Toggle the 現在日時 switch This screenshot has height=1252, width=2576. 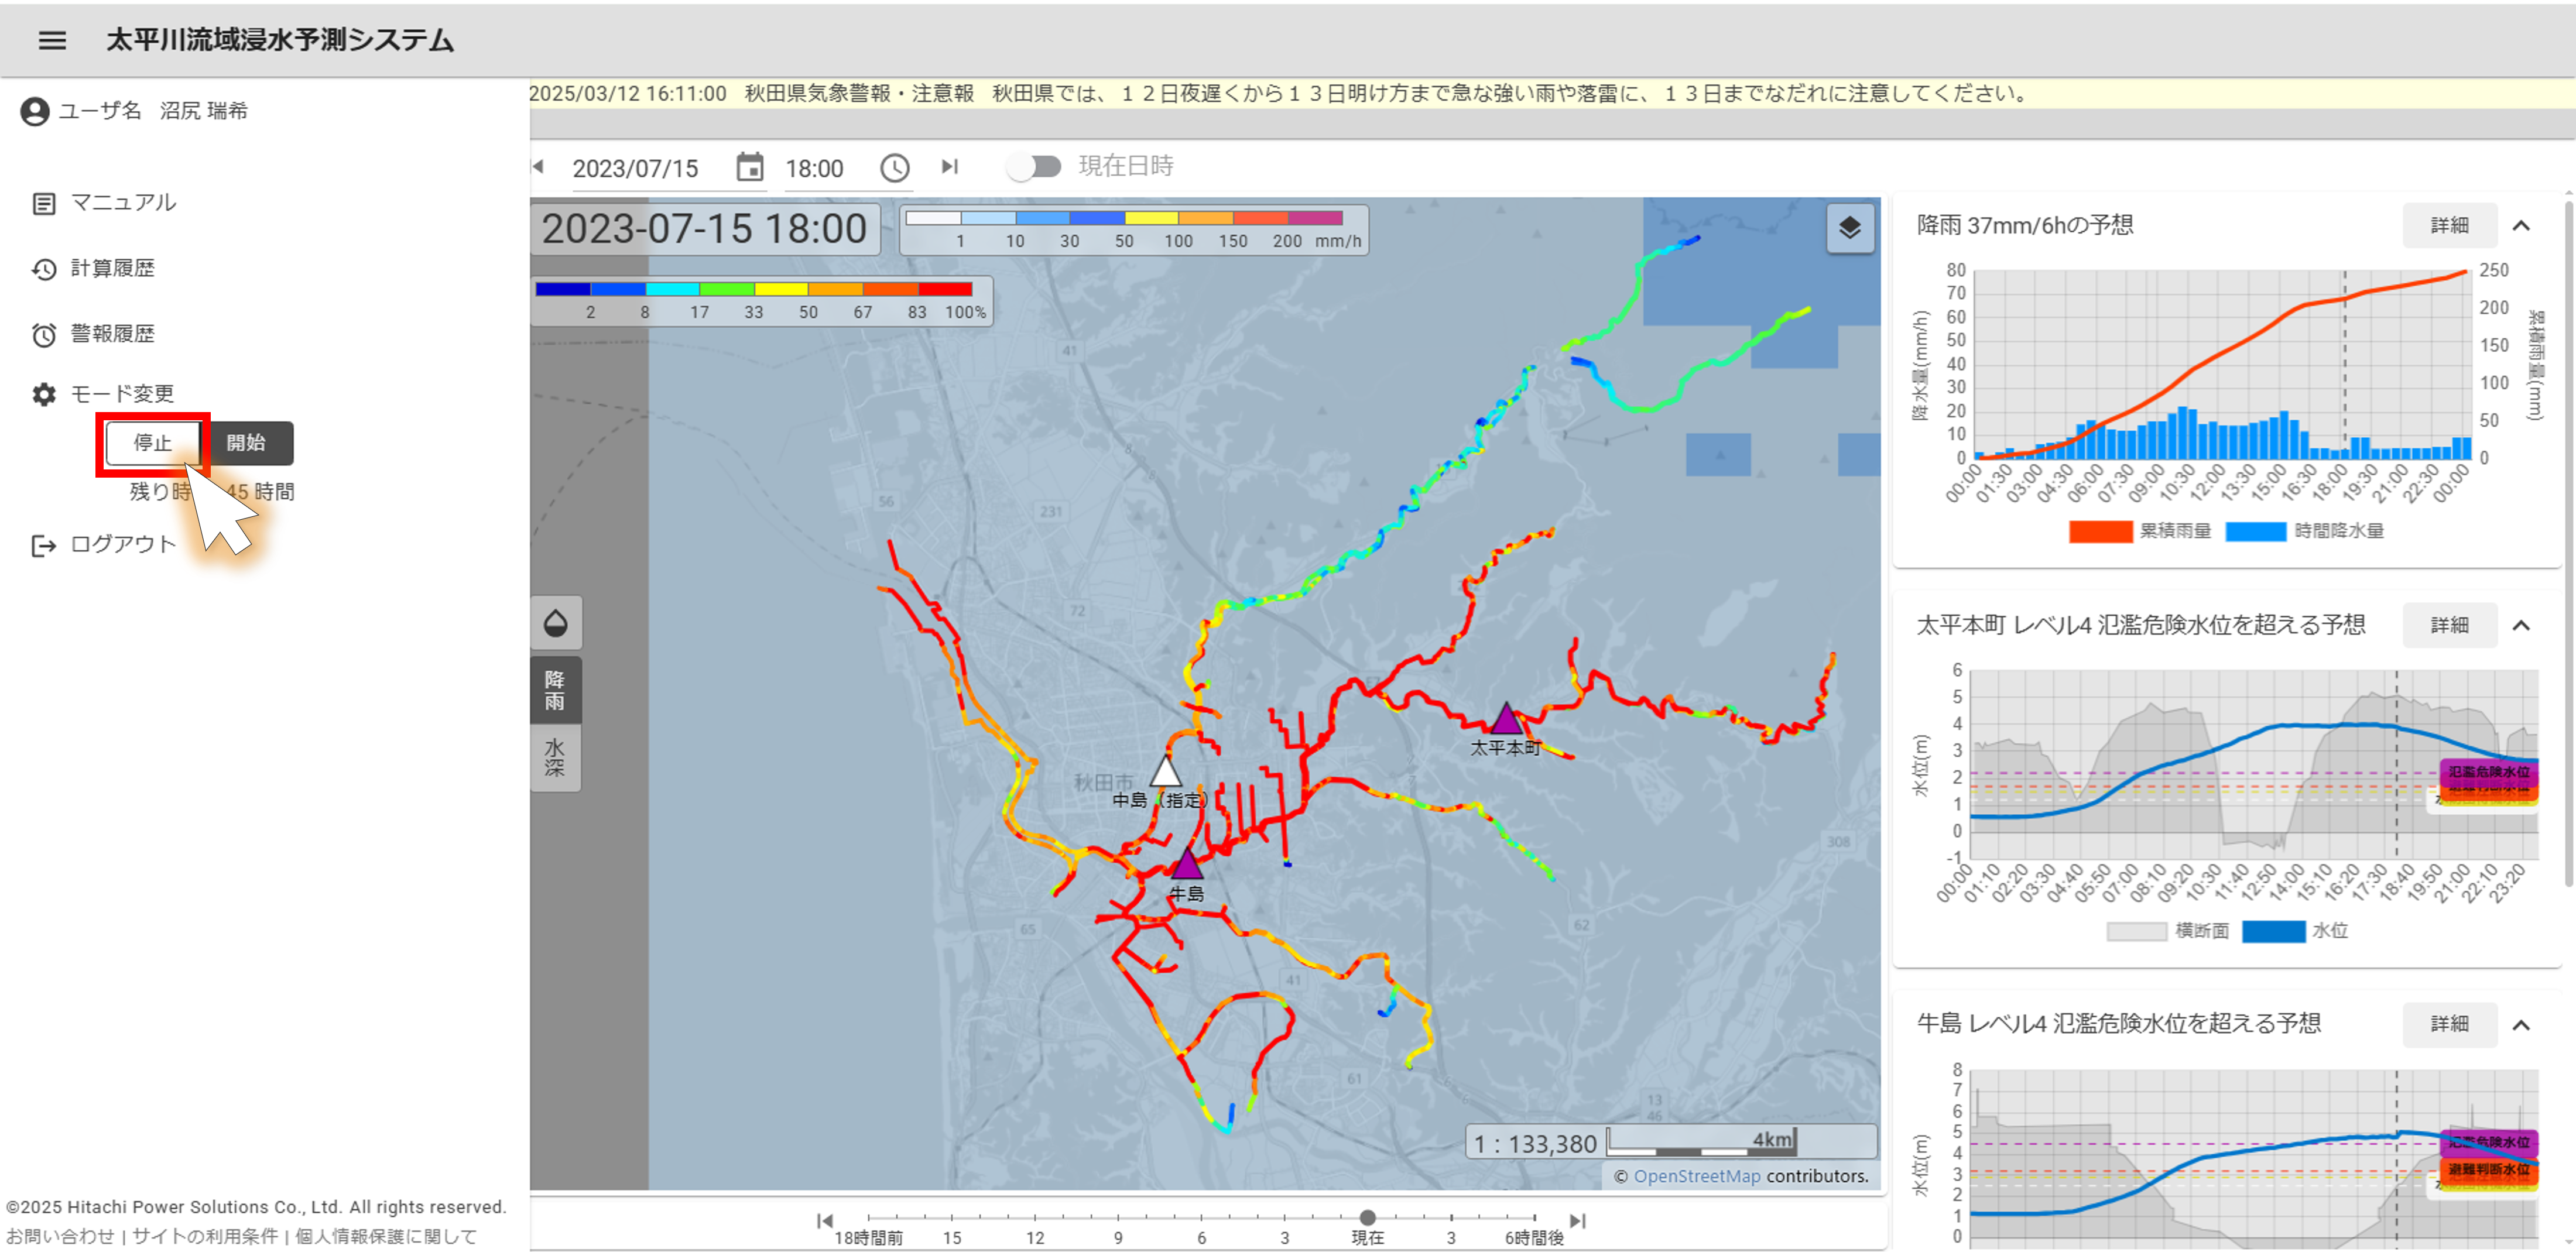(1034, 166)
